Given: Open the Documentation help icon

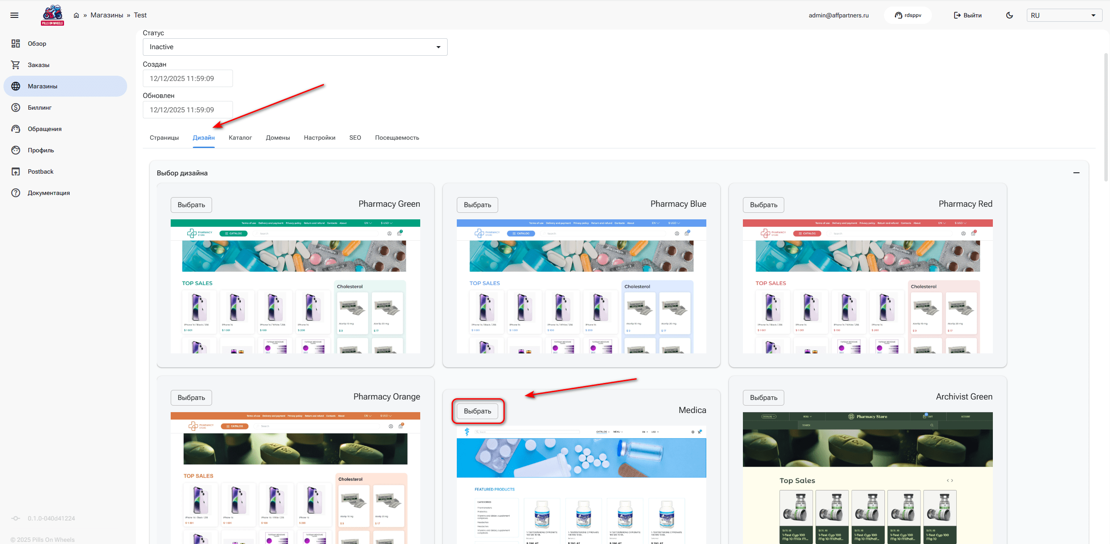Looking at the screenshot, I should [16, 193].
